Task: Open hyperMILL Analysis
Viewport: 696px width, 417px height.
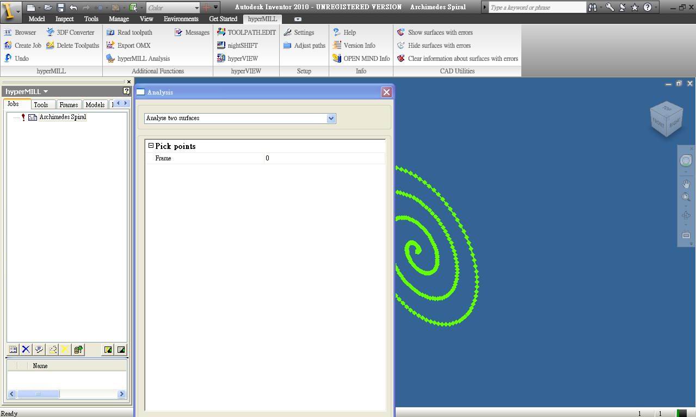Action: tap(138, 59)
